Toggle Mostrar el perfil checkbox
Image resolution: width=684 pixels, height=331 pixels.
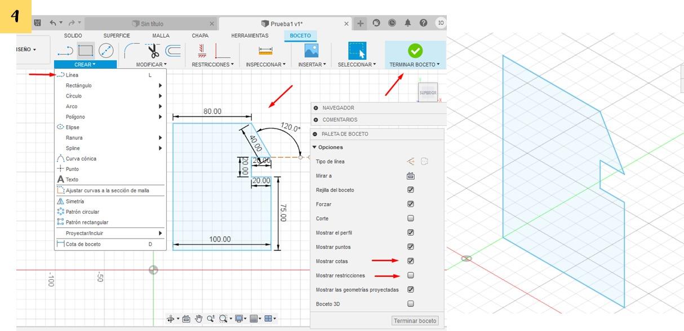point(411,232)
